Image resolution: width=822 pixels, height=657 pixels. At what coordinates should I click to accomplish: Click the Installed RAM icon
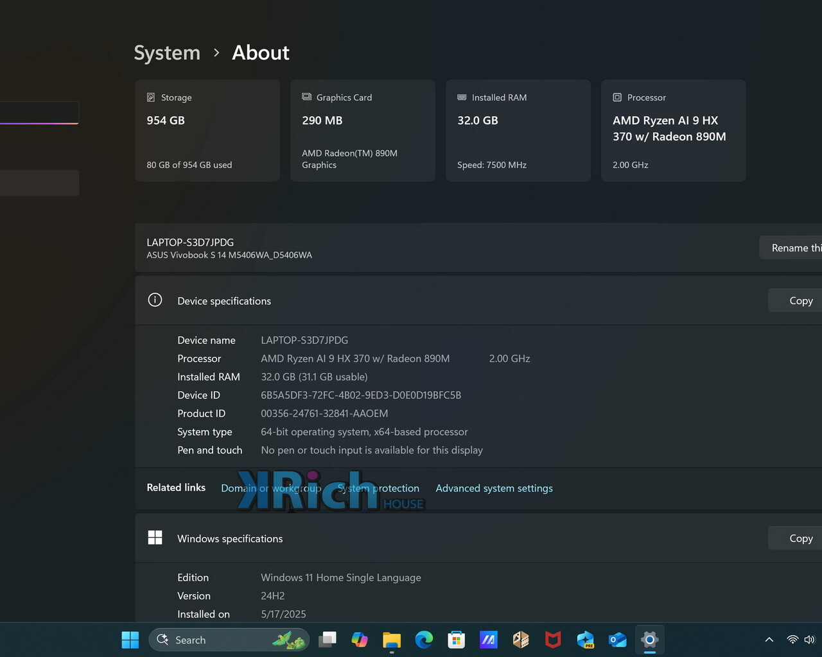pyautogui.click(x=462, y=97)
